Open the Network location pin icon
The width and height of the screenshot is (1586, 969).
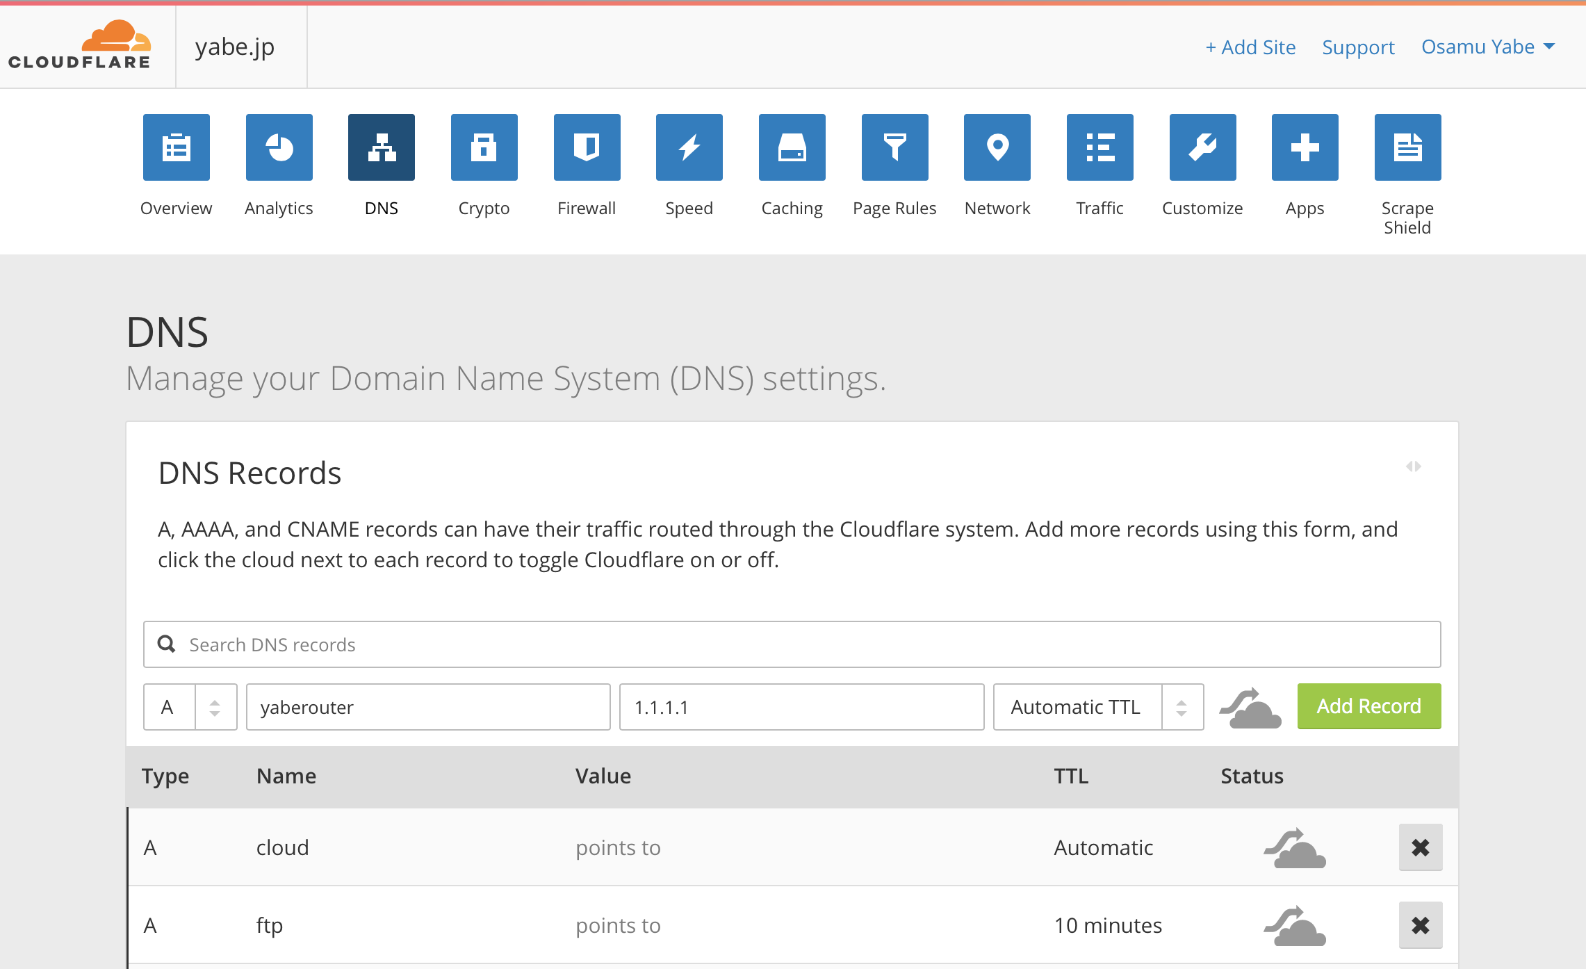click(997, 147)
